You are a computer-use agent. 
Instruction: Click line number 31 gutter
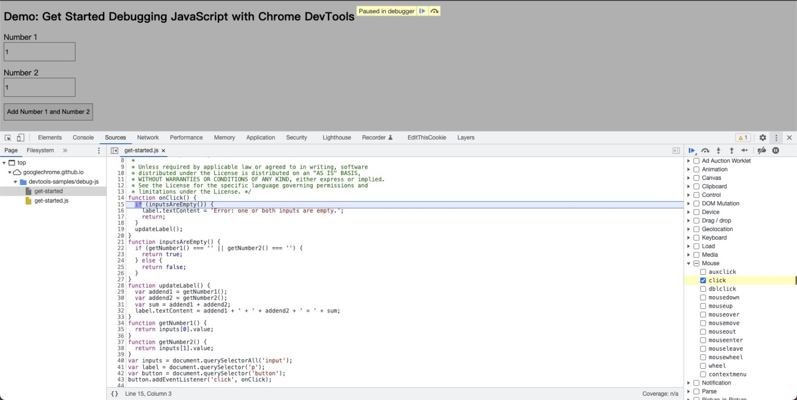click(120, 305)
